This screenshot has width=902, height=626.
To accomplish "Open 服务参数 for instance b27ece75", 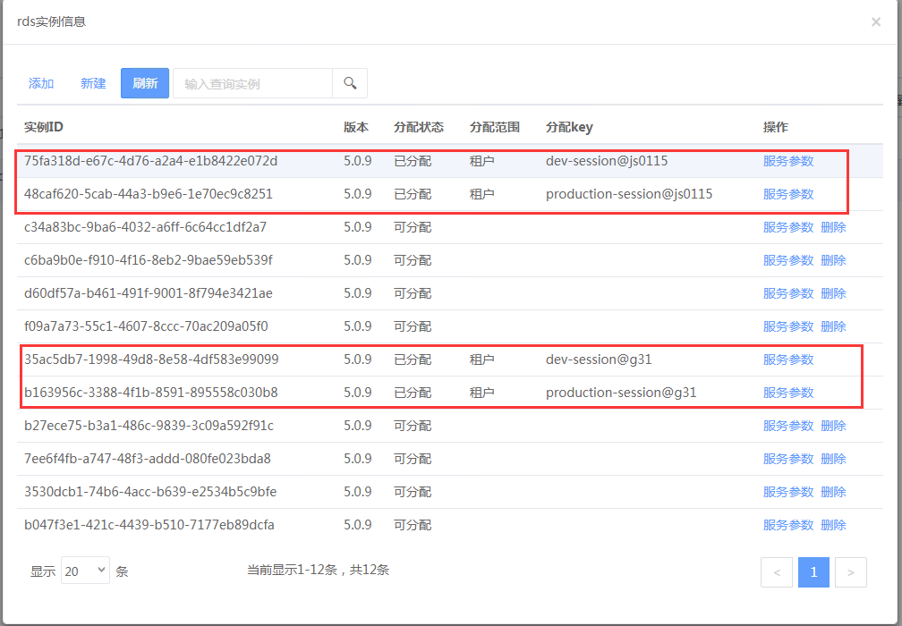I will [788, 426].
